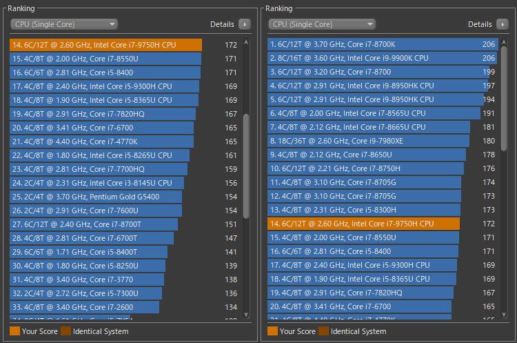Select Core i3-8145U row ranked 24

[x=97, y=183]
